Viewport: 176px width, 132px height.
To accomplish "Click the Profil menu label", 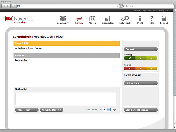I will click(x=140, y=23).
